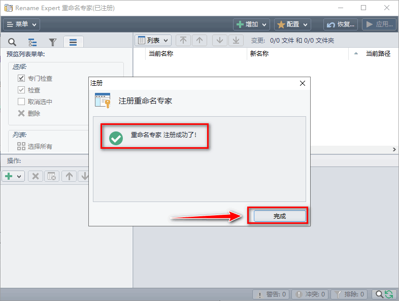The image size is (399, 301).
Task: Click the horizontal scrollbar right arrow
Action: 394,149
